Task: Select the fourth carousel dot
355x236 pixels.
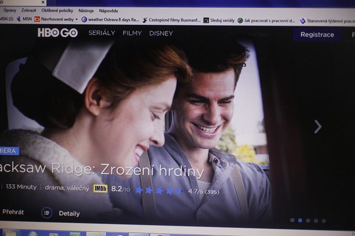Action: click(x=316, y=220)
